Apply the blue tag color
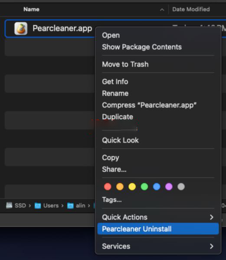Viewport: 226px width, 260px height. tap(157, 187)
